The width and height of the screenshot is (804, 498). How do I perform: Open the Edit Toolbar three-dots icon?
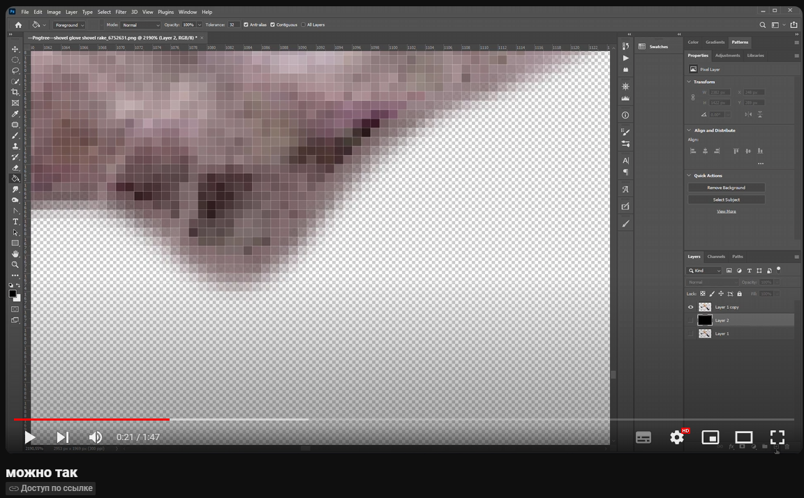[15, 275]
